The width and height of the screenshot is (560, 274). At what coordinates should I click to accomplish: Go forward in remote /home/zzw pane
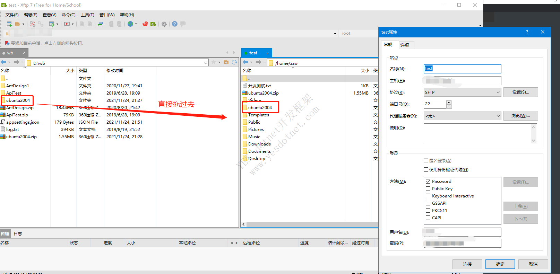(x=258, y=62)
